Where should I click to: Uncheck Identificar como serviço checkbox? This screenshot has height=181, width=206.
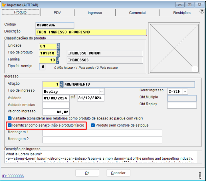(10, 126)
